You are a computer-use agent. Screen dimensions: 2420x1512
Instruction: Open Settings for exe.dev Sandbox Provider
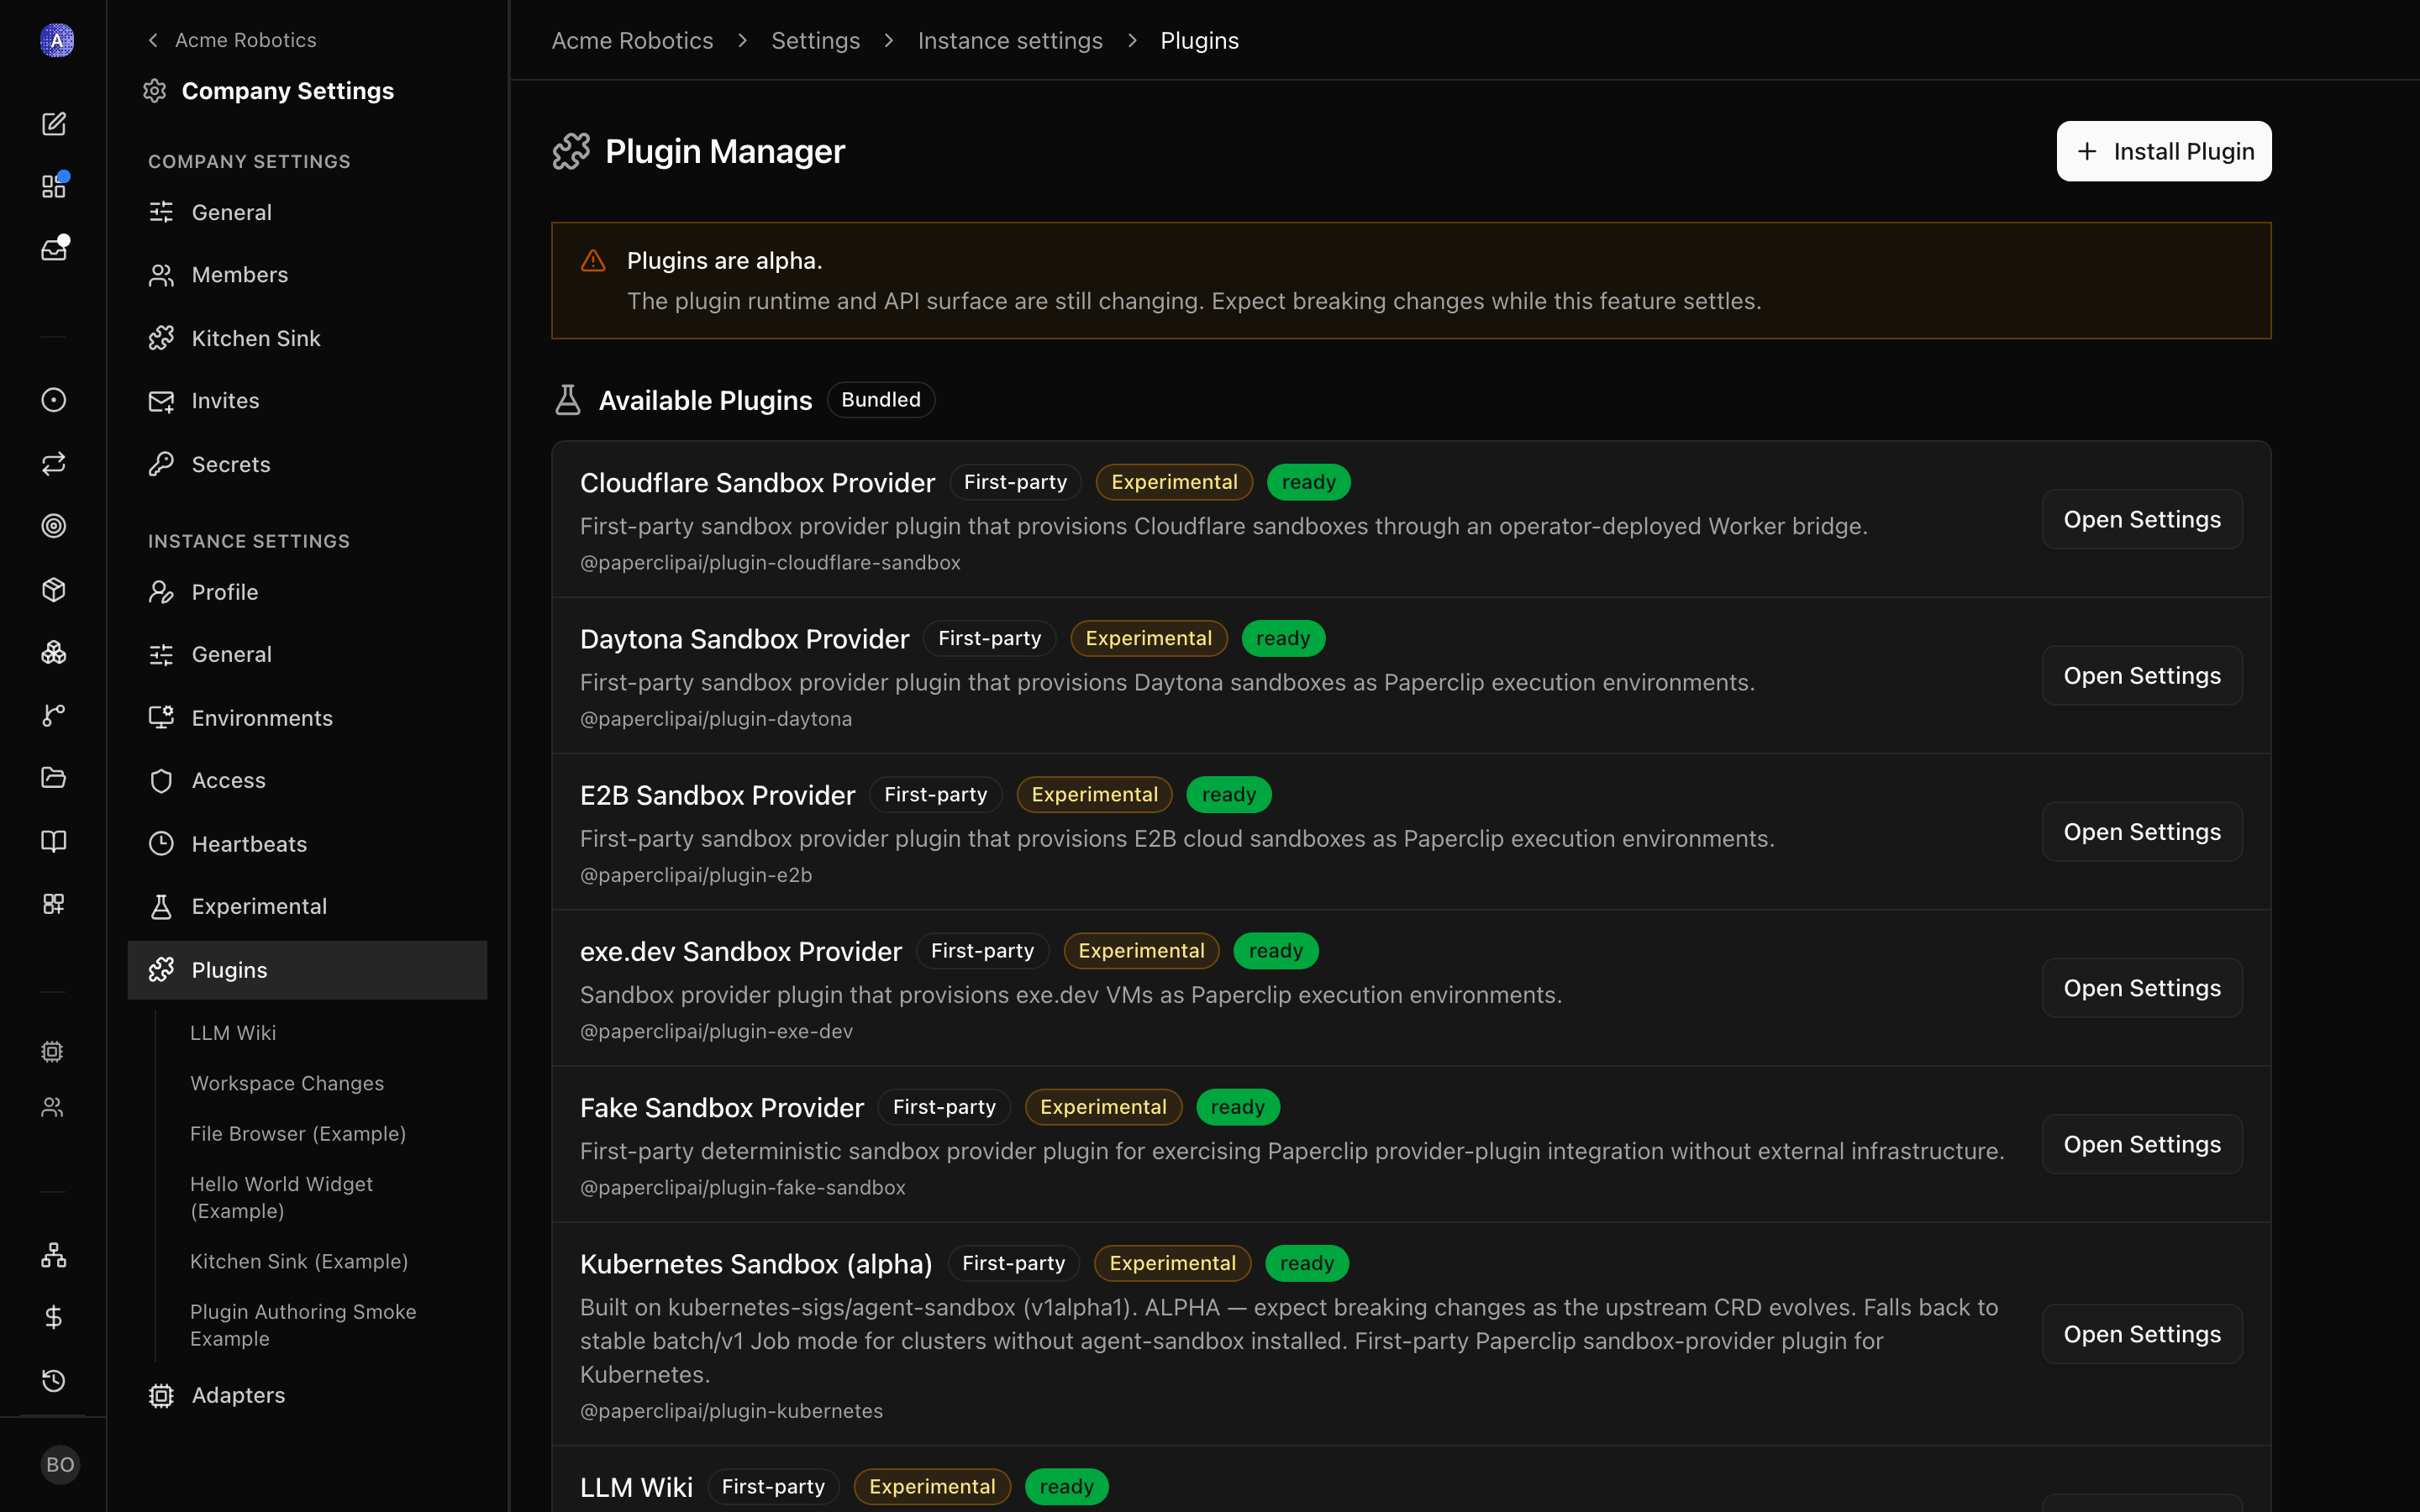point(2142,988)
